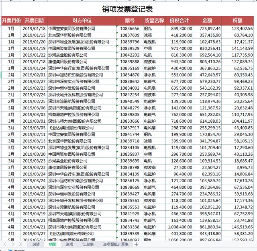
Task: Select the 货品名称 header cell
Action: click(154, 21)
